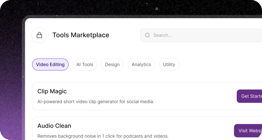Click the AI-powered short video clip description
Image resolution: width=262 pixels, height=140 pixels.
coord(96,102)
